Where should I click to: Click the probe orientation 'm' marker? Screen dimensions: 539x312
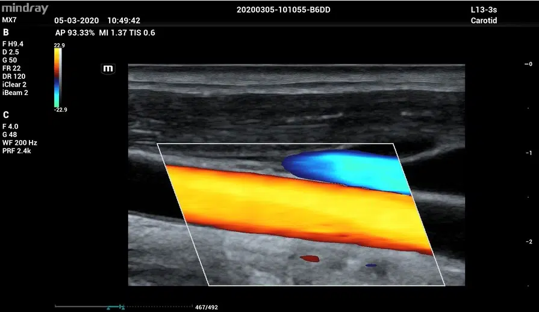[x=108, y=69]
